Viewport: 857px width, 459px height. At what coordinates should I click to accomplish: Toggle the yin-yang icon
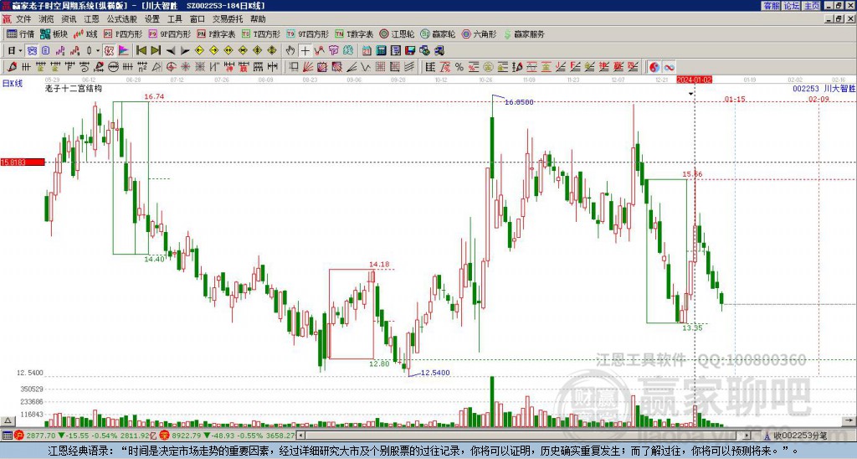point(654,67)
